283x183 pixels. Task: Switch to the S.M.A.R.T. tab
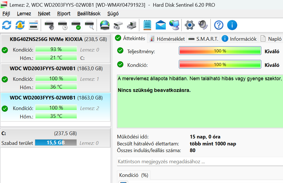click(203, 39)
